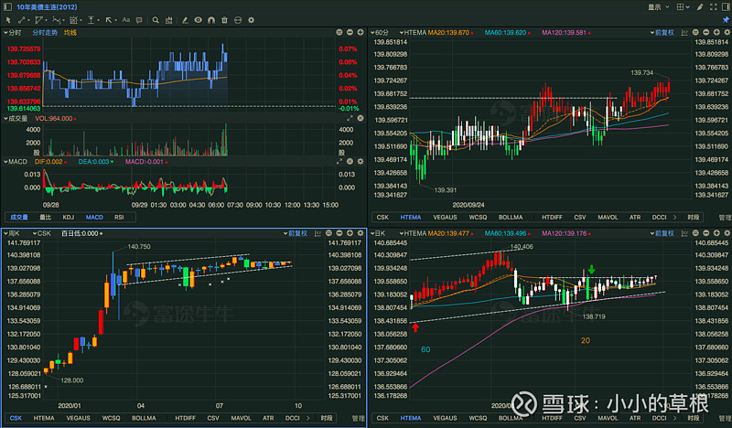Viewport: 732px width, 428px height.
Task: Open 60分 chart settings gear
Action: point(727,32)
